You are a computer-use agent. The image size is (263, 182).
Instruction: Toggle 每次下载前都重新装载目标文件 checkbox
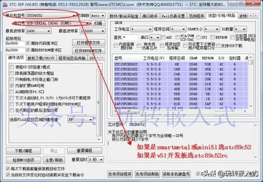tap(8, 168)
